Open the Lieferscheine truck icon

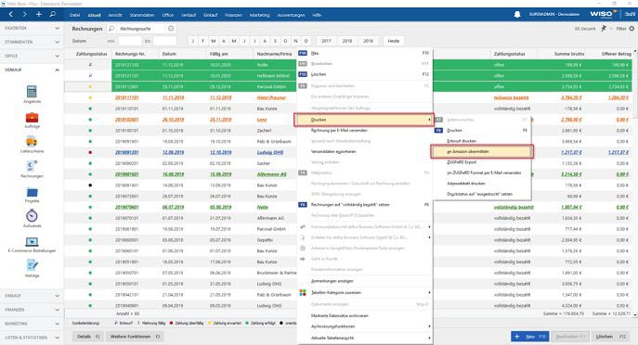pyautogui.click(x=32, y=142)
